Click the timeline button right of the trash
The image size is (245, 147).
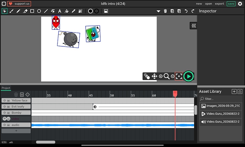click(22, 95)
